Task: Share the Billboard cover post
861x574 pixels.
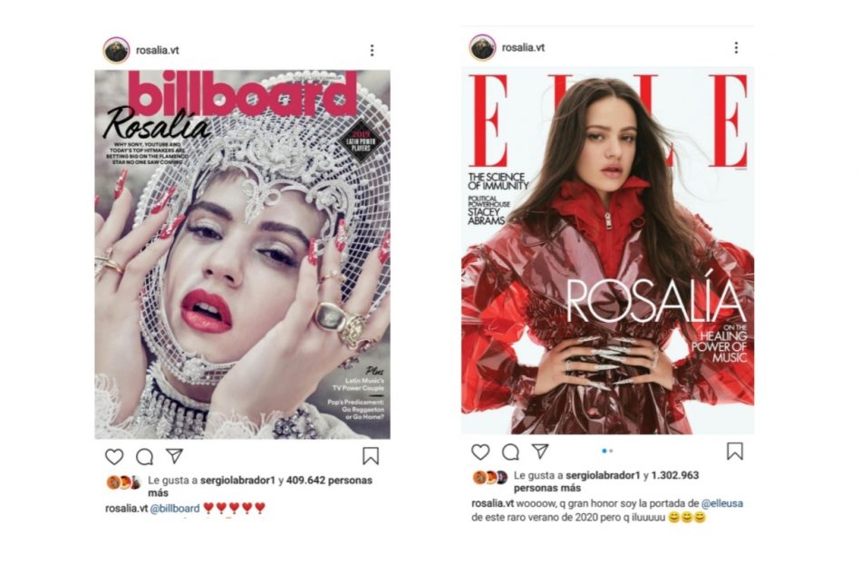Action: coord(175,456)
